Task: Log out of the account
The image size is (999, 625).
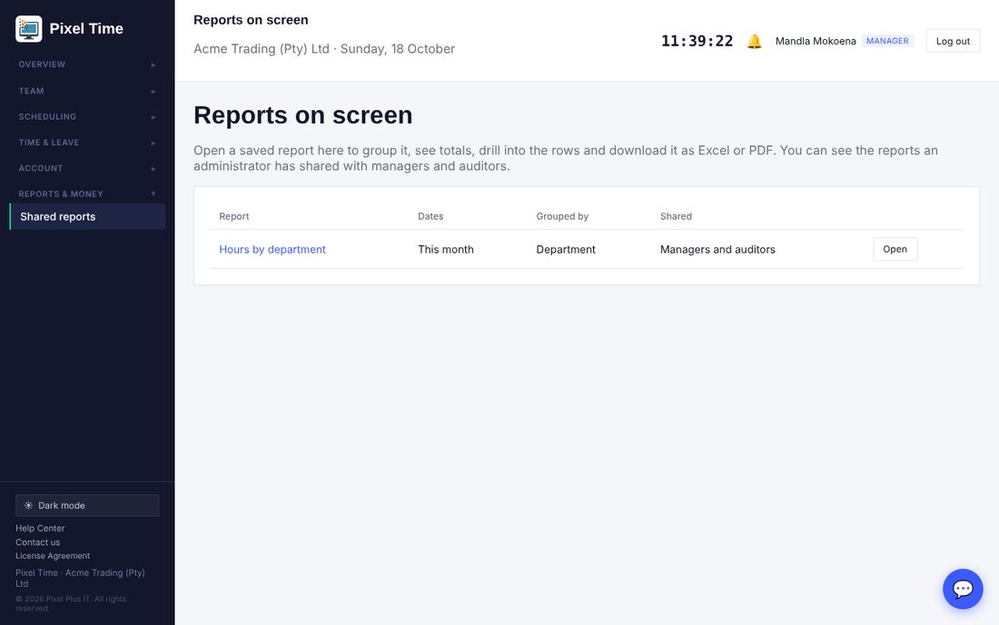Action: click(x=953, y=42)
